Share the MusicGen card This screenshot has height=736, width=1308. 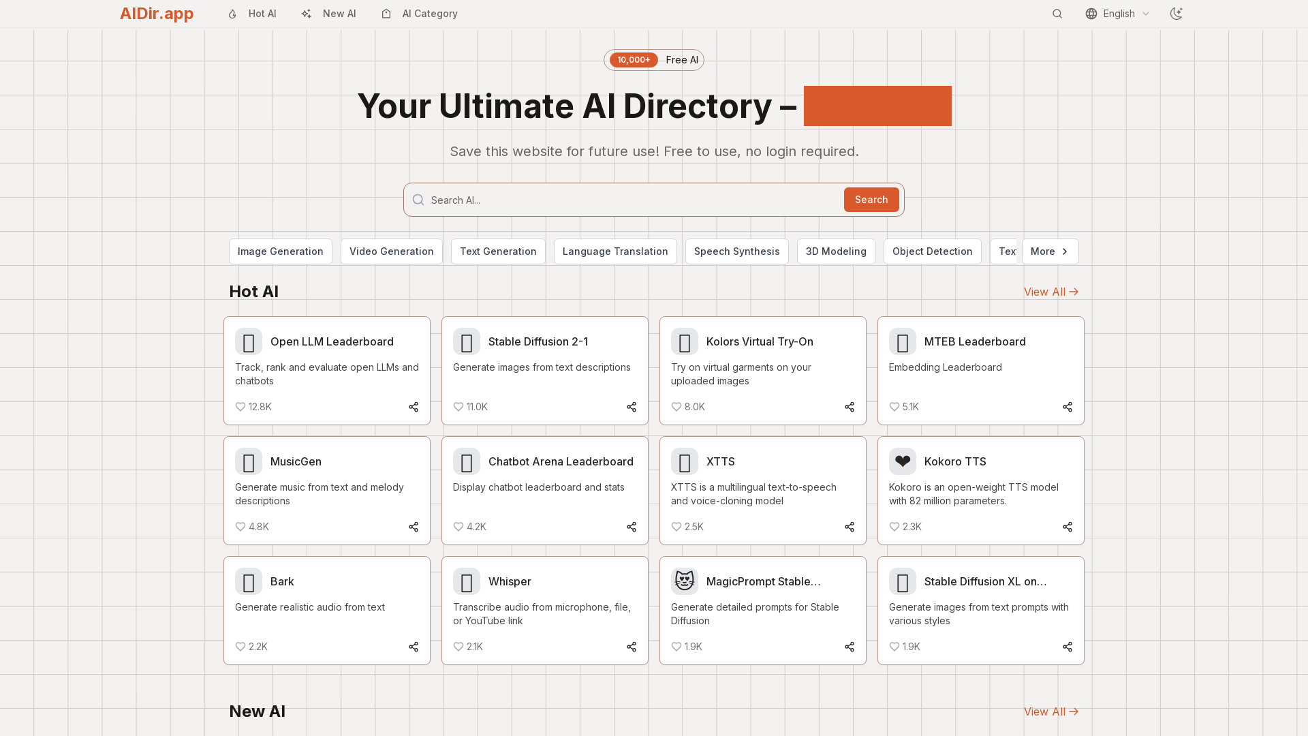(414, 527)
